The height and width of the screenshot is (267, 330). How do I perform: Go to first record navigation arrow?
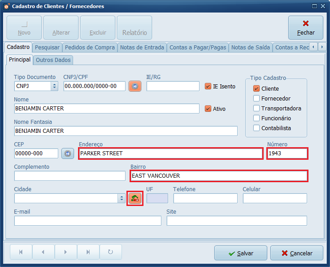(x=21, y=252)
